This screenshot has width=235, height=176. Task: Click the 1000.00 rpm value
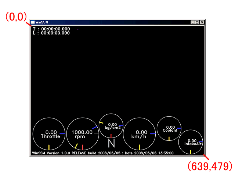point(82,132)
